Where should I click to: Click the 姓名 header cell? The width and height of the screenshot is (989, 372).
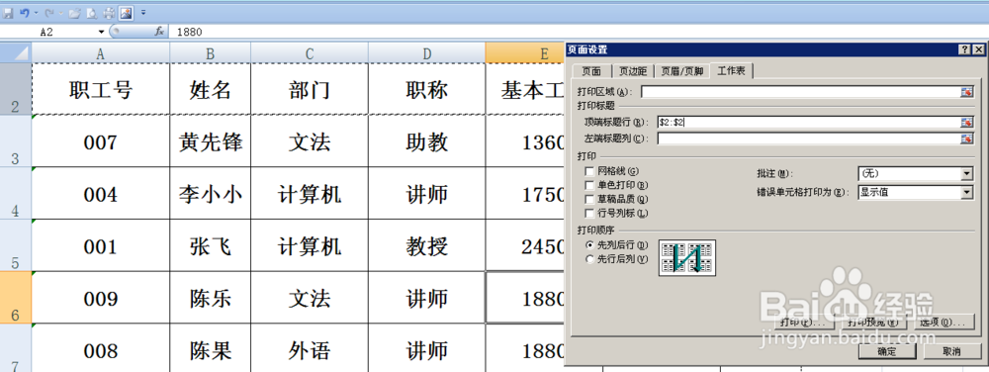(210, 89)
